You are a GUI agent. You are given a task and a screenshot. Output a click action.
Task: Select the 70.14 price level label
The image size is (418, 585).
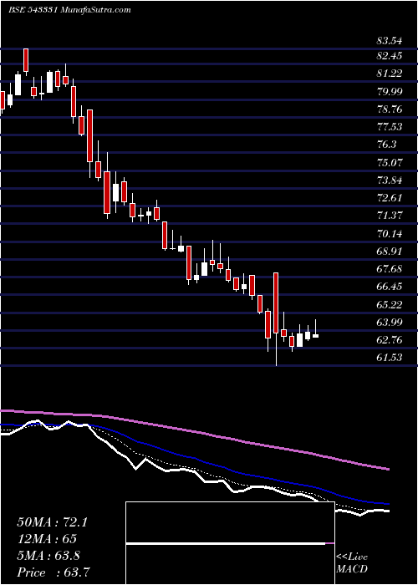[x=390, y=234]
